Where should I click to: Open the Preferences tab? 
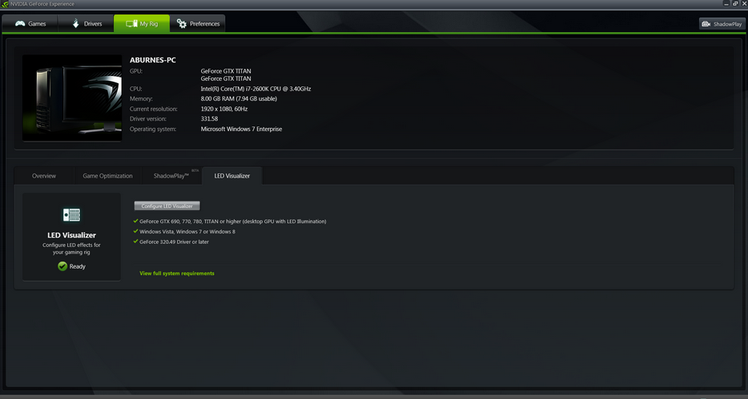click(x=198, y=23)
